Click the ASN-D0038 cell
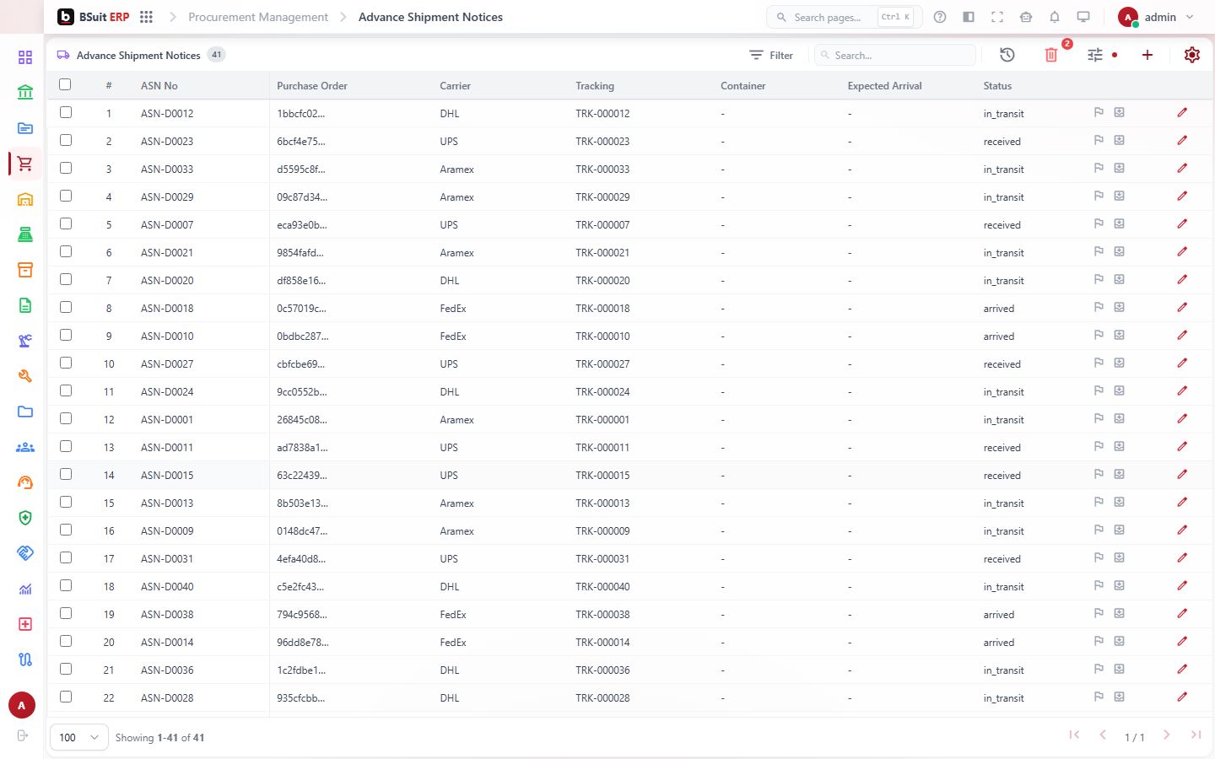The width and height of the screenshot is (1215, 759). point(167,615)
